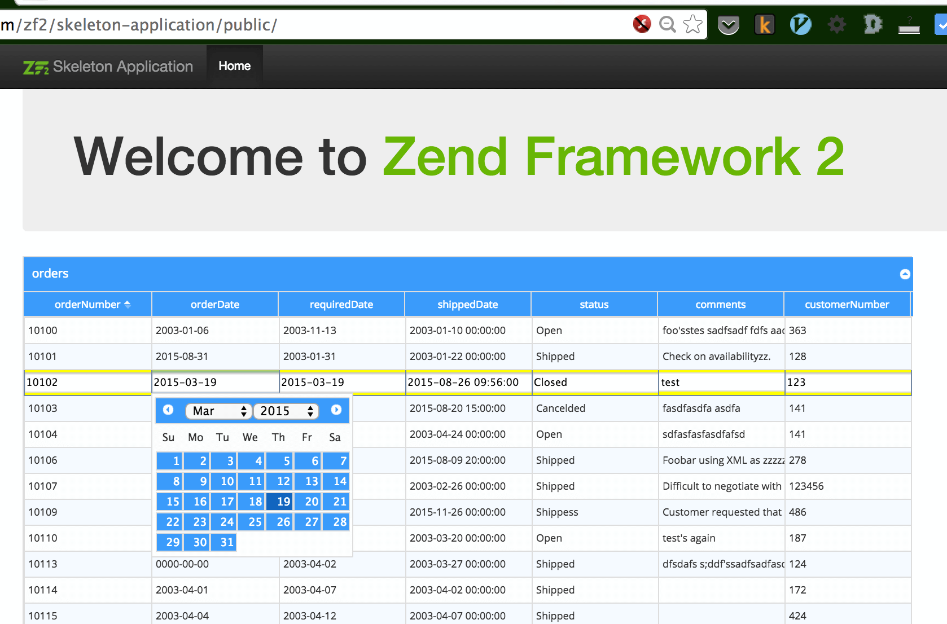The width and height of the screenshot is (947, 624).
Task: Switch to the Home navigation tab
Action: 234,66
